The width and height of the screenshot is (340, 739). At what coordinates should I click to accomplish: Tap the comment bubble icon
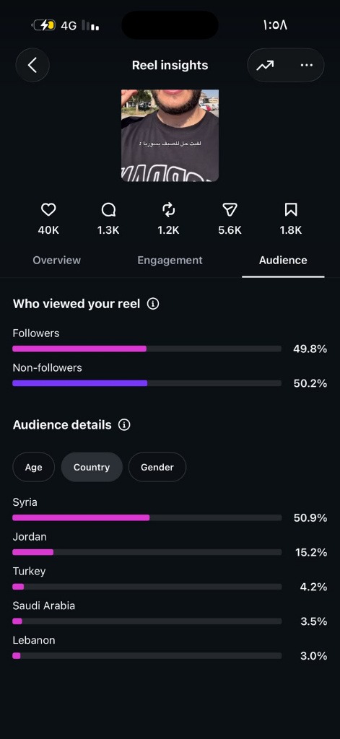[x=109, y=210]
